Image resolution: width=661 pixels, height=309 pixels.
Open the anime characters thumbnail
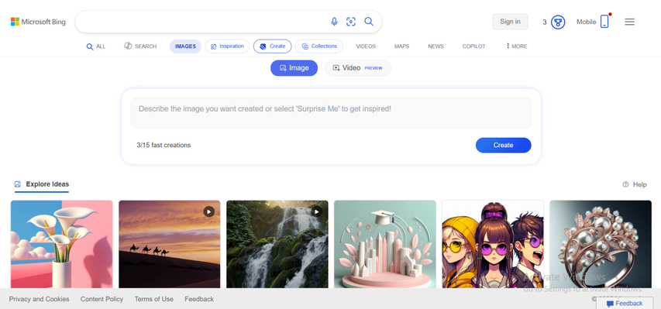493,244
